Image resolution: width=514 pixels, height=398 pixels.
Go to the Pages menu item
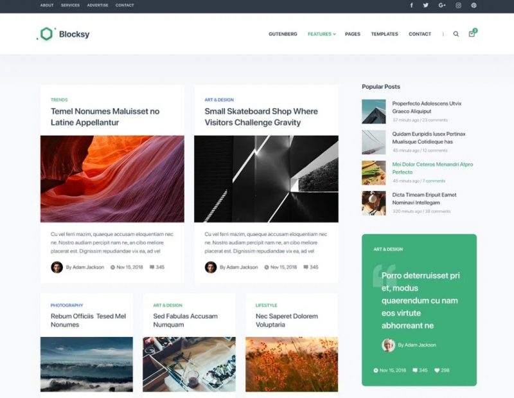tap(352, 34)
